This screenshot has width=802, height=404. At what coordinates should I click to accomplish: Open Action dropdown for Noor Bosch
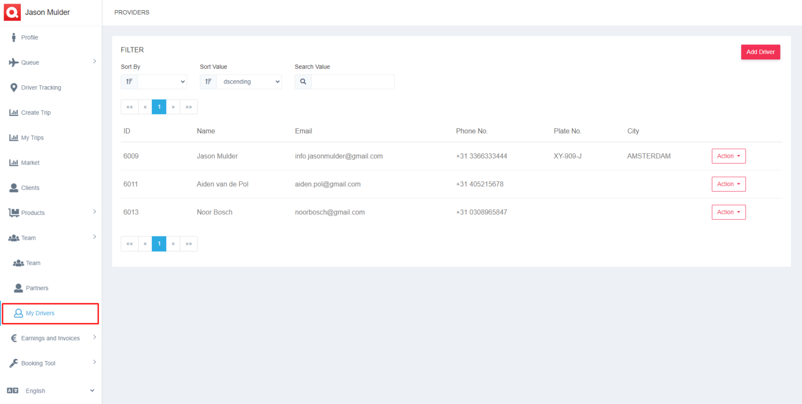(x=728, y=212)
